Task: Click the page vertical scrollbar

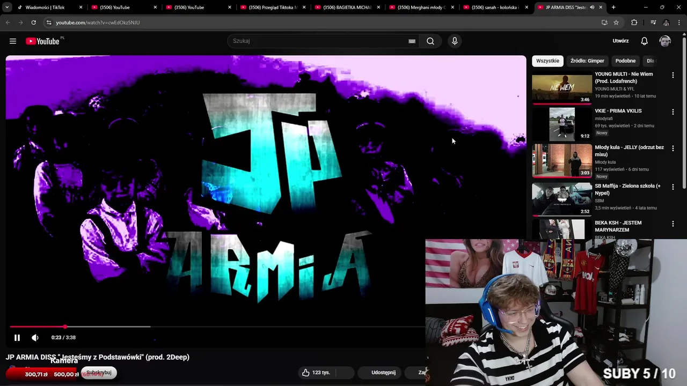Action: coord(684,113)
